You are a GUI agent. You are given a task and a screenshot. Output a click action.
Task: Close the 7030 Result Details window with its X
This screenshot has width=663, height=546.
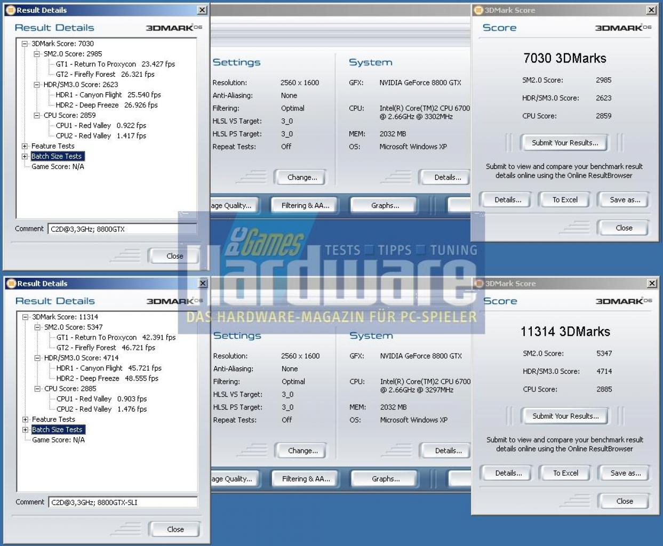coord(202,10)
